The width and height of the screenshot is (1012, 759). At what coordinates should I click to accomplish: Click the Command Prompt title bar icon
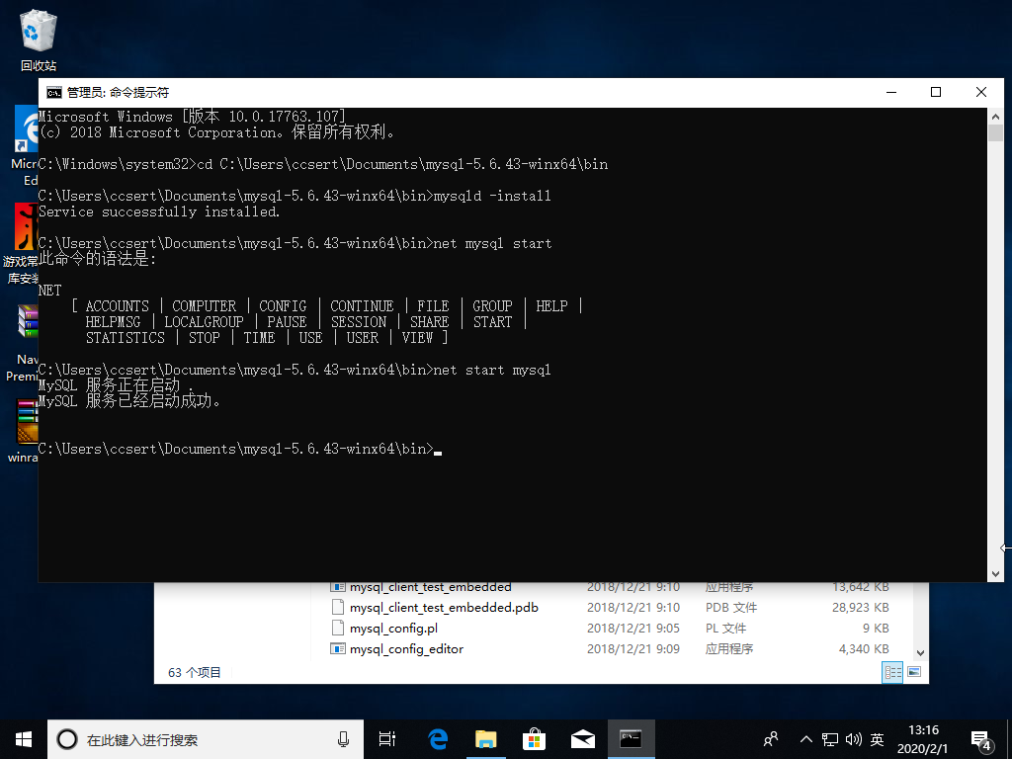54,92
